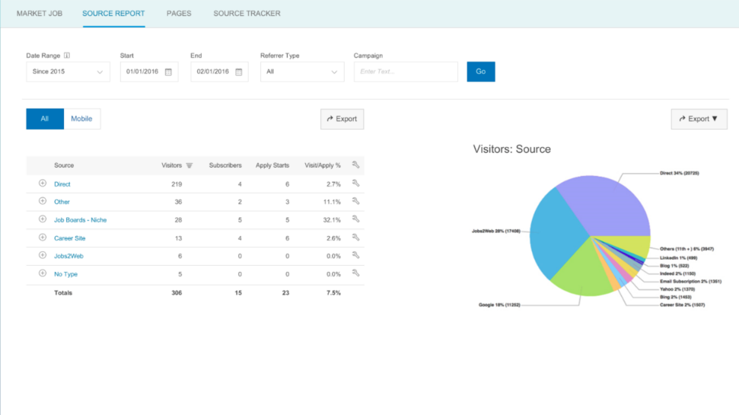This screenshot has height=415, width=739.
Task: Click the blue Go button
Action: [481, 72]
